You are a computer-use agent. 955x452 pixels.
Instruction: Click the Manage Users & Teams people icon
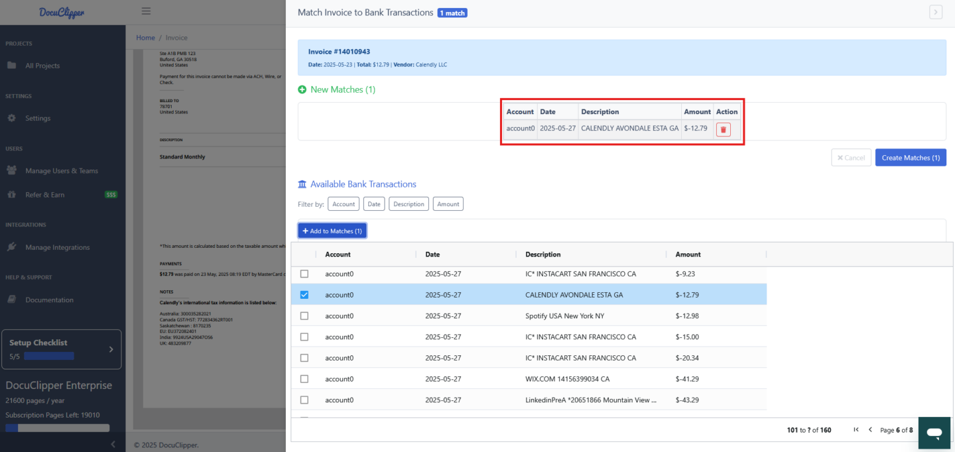coord(12,170)
